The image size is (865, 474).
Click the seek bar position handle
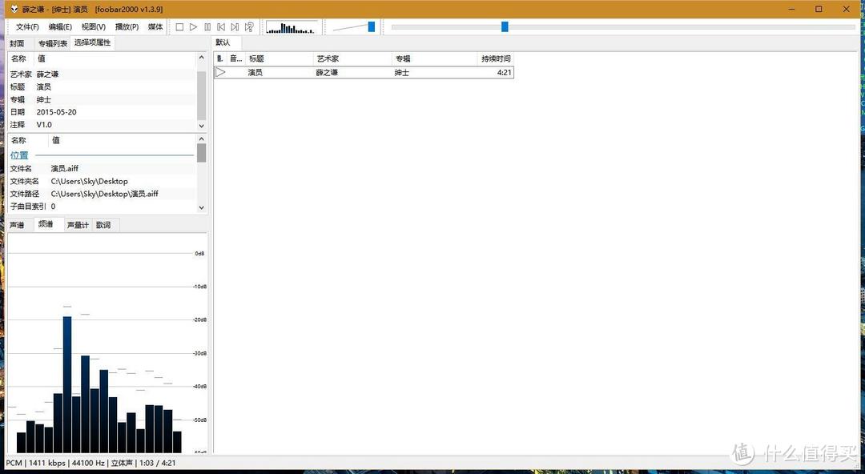(505, 26)
